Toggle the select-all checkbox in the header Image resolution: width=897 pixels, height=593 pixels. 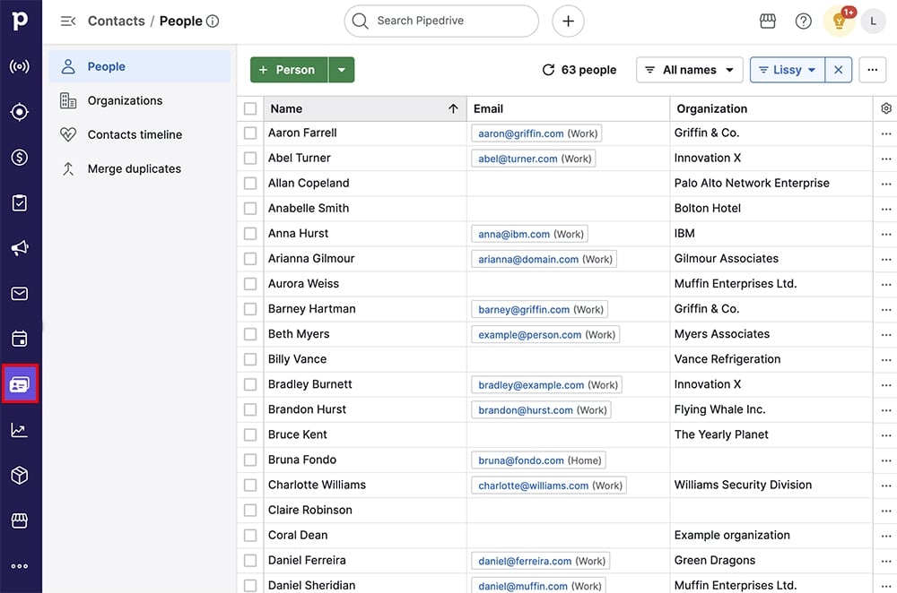[x=249, y=108]
